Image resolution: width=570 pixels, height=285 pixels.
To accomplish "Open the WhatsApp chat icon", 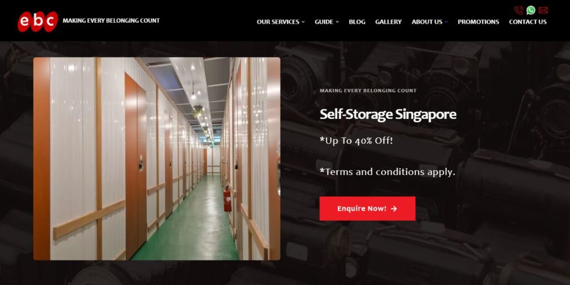I will click(x=530, y=10).
